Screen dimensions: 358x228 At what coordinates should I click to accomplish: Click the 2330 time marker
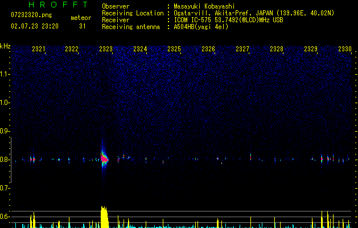coord(345,49)
